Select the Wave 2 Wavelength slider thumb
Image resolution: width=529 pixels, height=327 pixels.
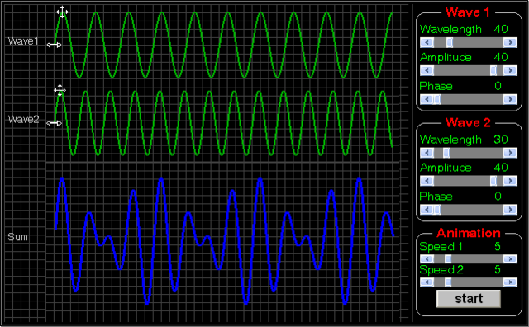coord(446,153)
